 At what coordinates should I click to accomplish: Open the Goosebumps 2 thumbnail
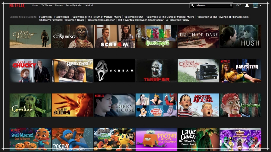tap(156, 36)
